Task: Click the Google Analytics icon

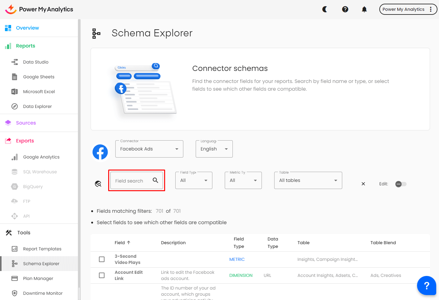Action: (x=15, y=157)
